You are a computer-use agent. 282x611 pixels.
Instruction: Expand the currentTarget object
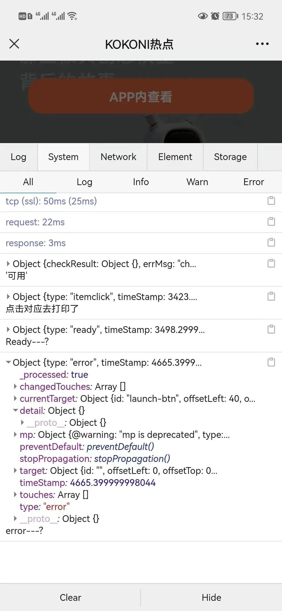pos(15,398)
